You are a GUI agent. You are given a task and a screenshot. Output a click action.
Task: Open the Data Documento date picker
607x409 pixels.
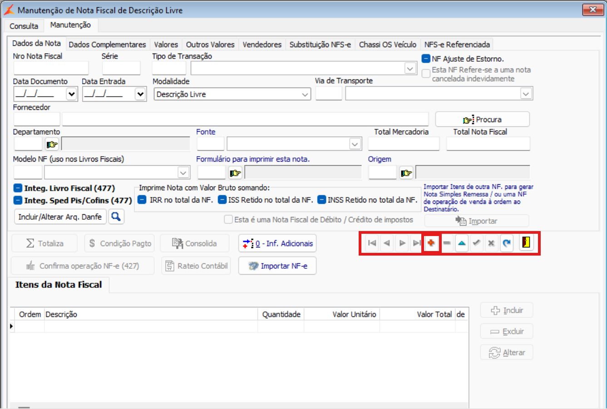pos(71,94)
